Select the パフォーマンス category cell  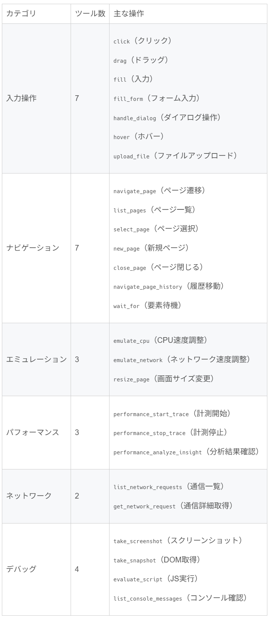[33, 432]
